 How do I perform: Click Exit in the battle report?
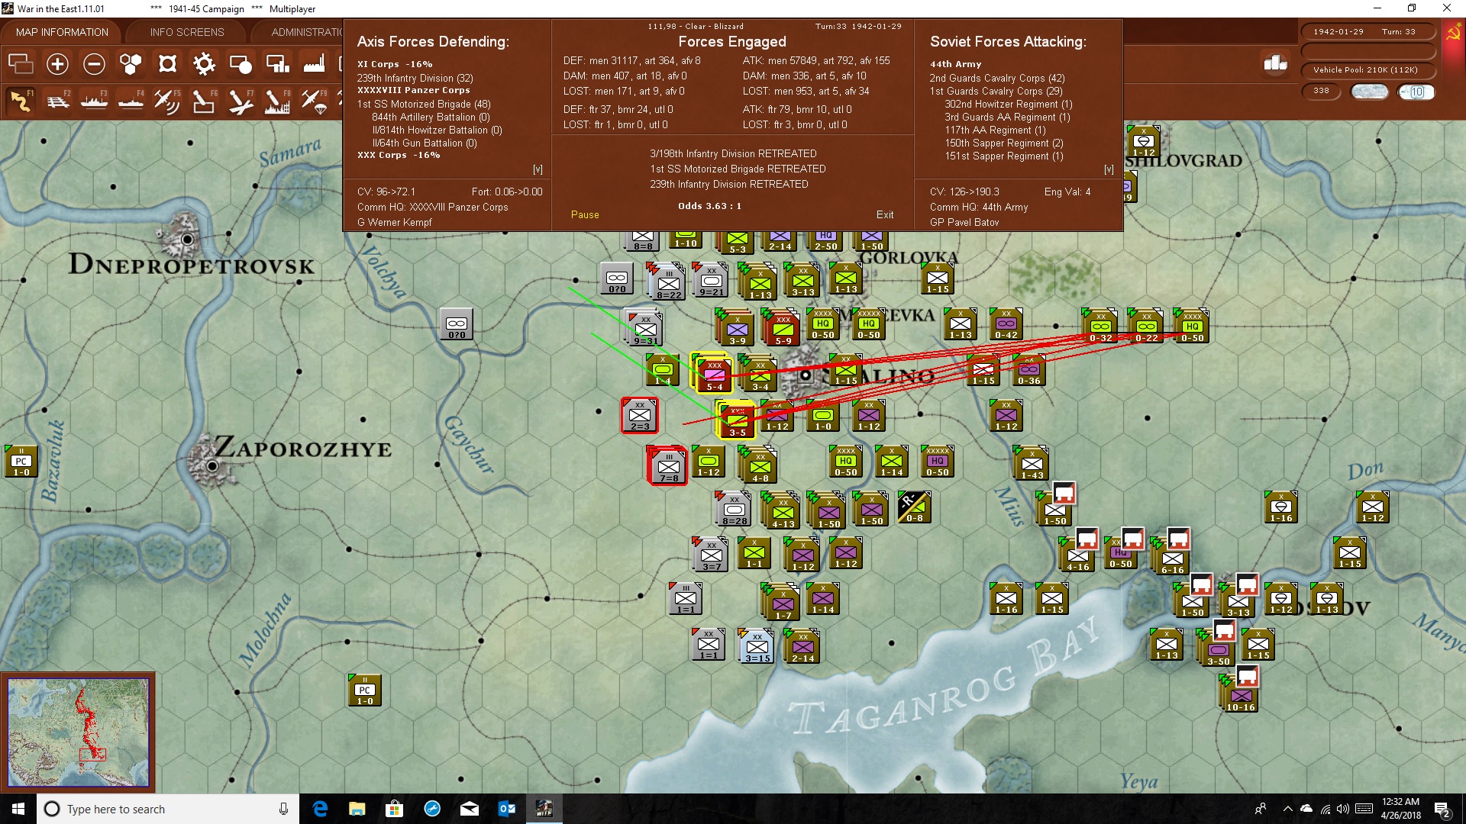(x=885, y=214)
